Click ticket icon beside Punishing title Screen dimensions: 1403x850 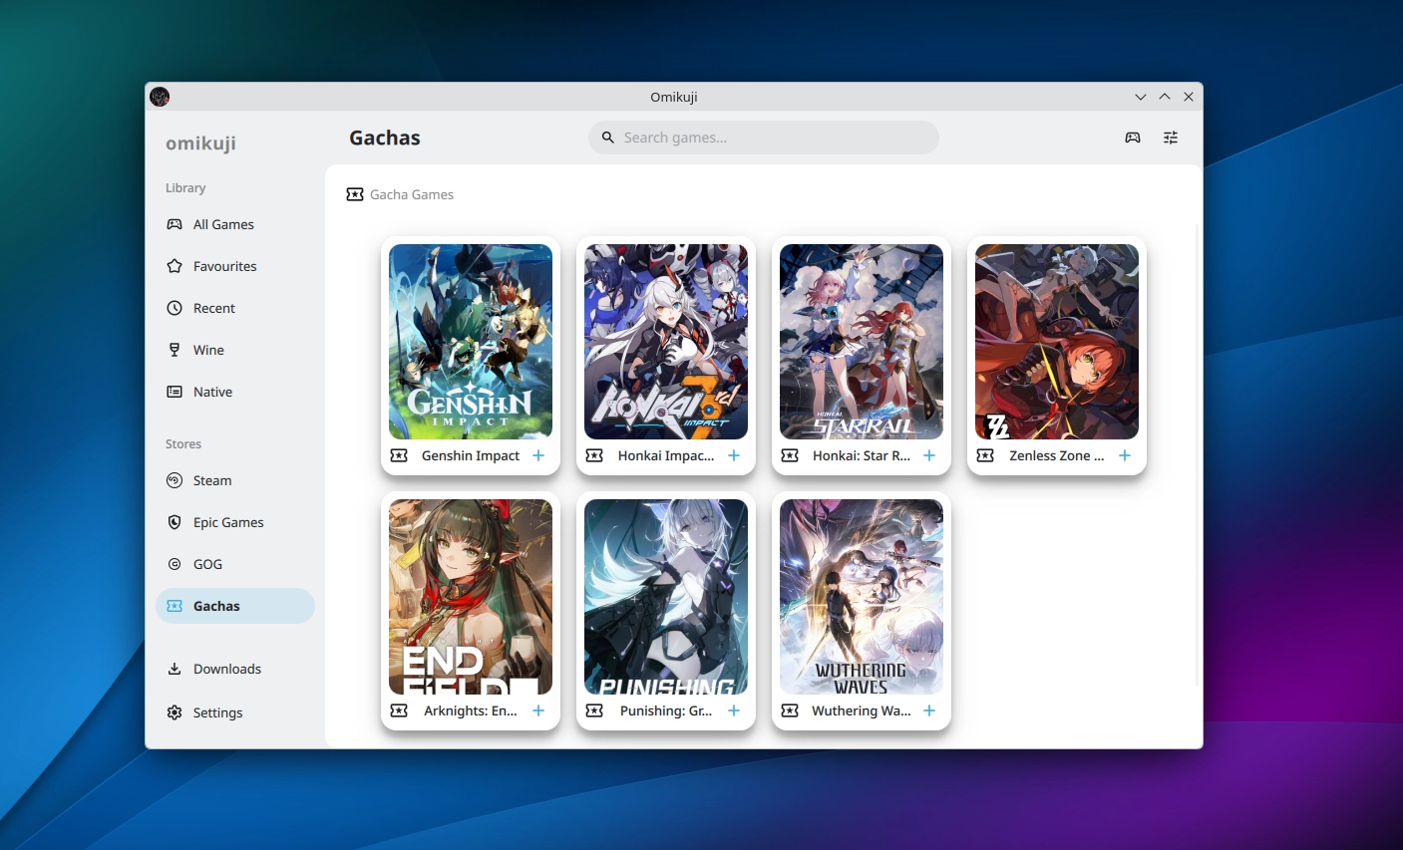594,710
